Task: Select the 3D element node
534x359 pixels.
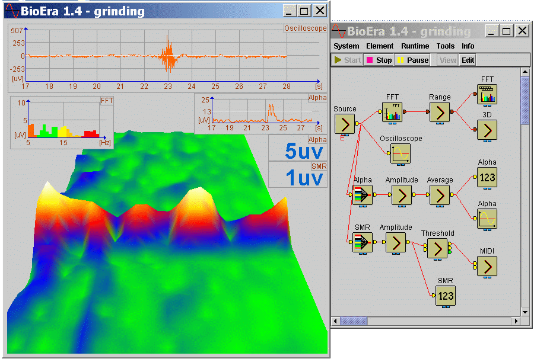Action: (487, 130)
